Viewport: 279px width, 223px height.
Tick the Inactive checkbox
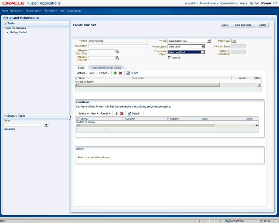(170, 57)
